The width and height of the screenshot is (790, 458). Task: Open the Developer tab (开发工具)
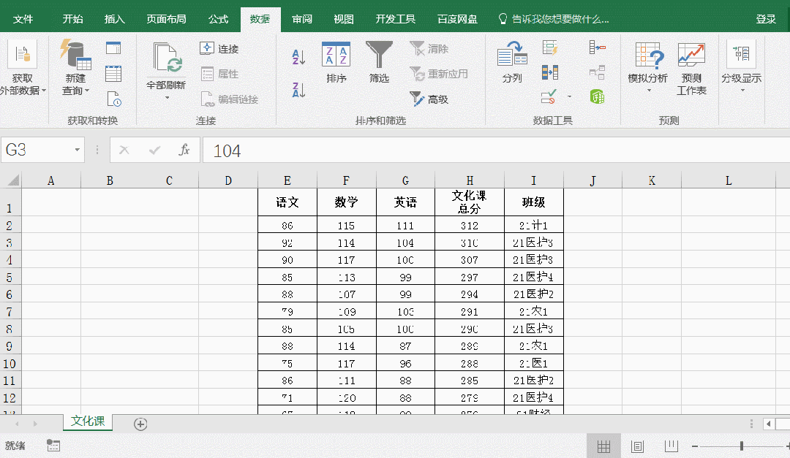point(396,19)
